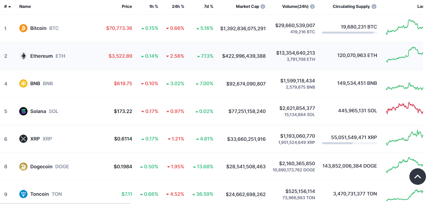Open the Toncoin coin page link
Viewport: 428px width, 204px height.
pyautogui.click(x=40, y=194)
